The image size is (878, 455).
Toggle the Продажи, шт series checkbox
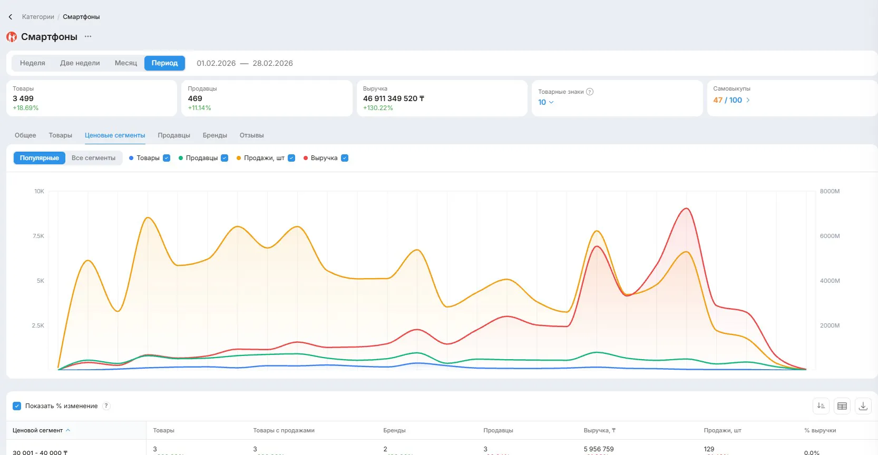click(x=291, y=158)
